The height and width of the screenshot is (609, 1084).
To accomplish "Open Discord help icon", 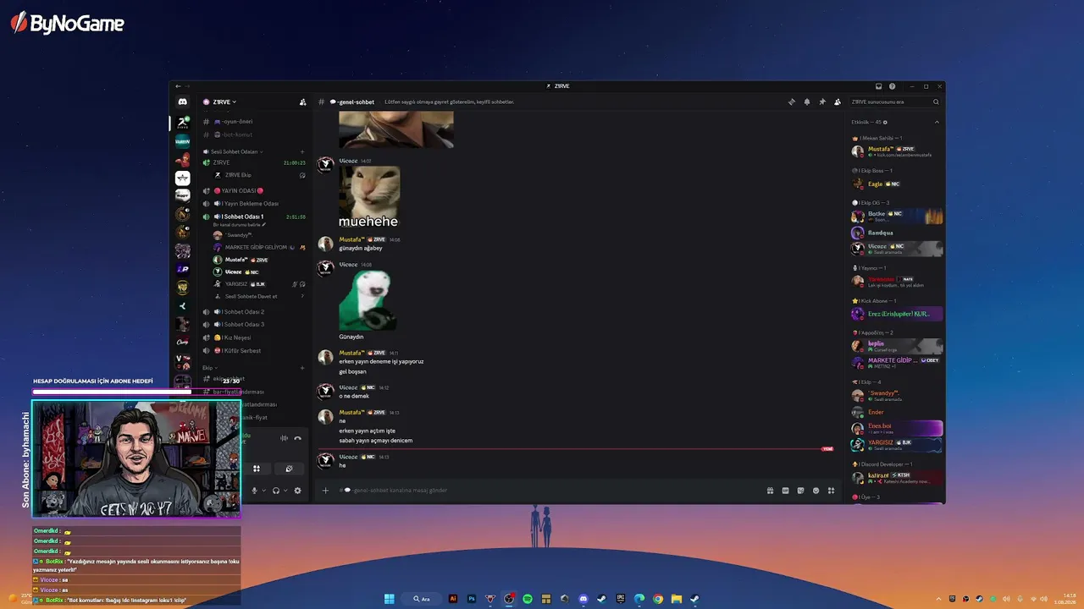I will coord(892,86).
